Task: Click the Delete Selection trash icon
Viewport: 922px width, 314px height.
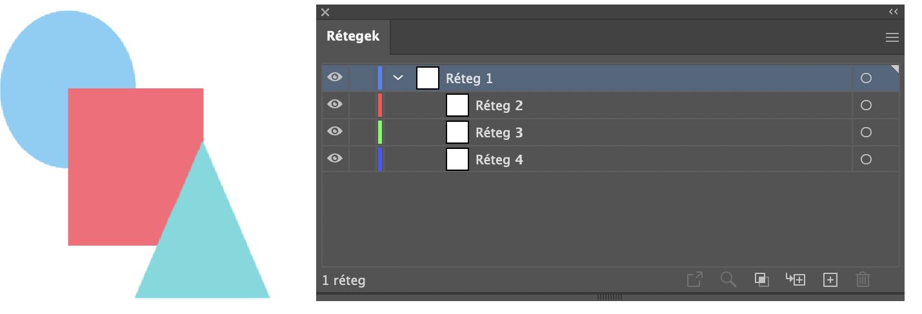Action: pyautogui.click(x=863, y=280)
